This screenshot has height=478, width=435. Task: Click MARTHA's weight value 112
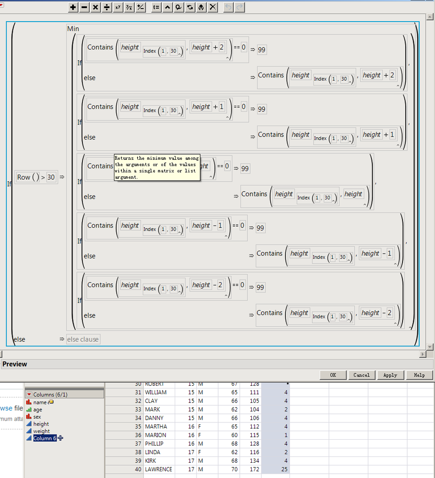point(254,426)
